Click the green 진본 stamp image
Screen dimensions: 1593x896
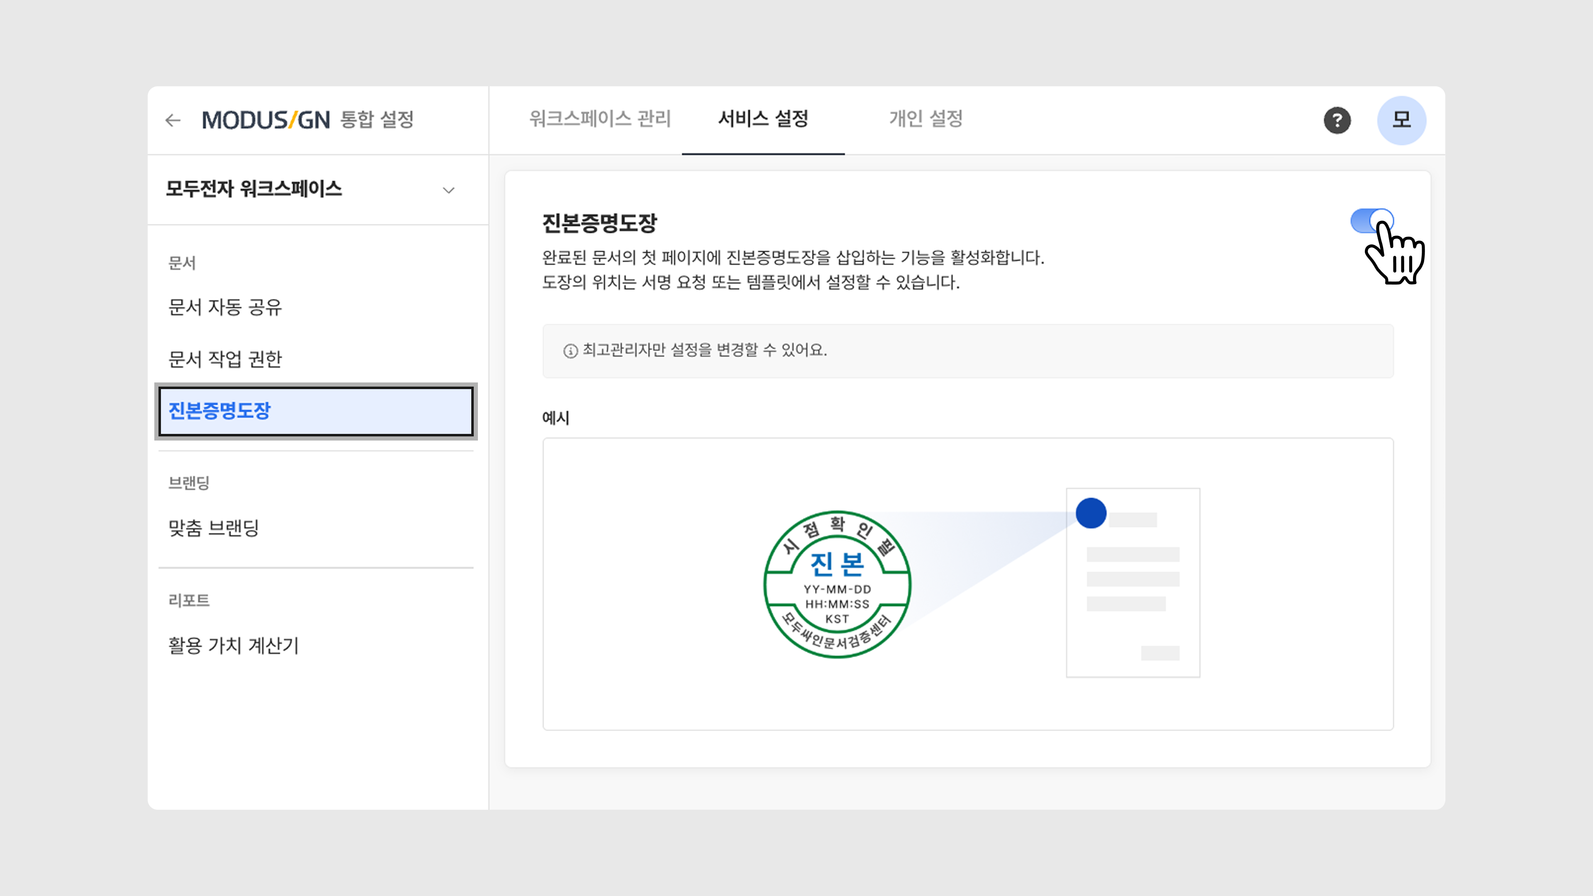[x=837, y=584]
